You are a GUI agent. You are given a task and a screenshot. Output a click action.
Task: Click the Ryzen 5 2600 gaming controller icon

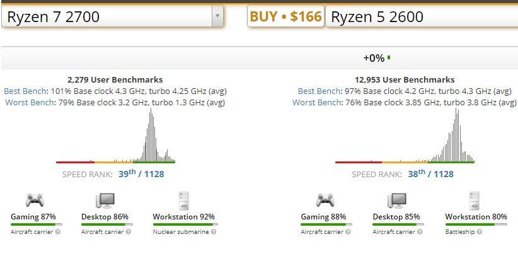click(325, 200)
